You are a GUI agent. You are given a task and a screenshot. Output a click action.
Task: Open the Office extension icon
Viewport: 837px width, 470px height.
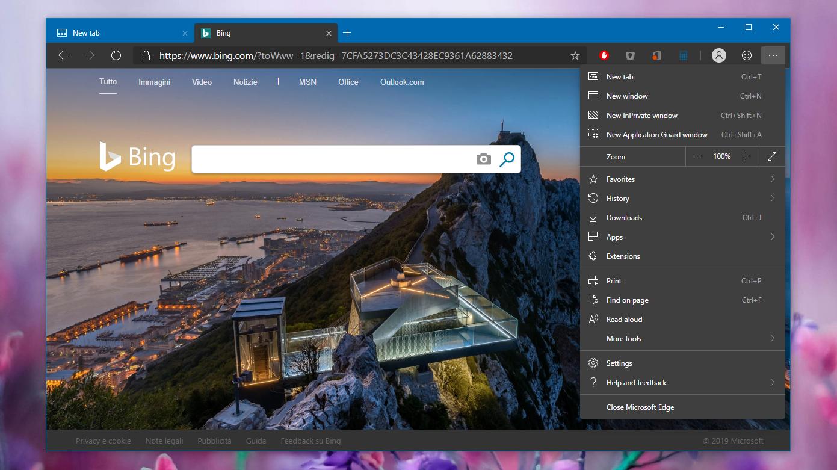[656, 55]
